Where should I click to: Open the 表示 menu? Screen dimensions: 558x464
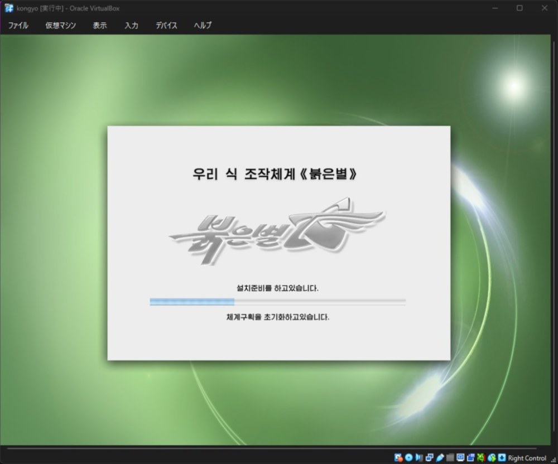pos(100,25)
